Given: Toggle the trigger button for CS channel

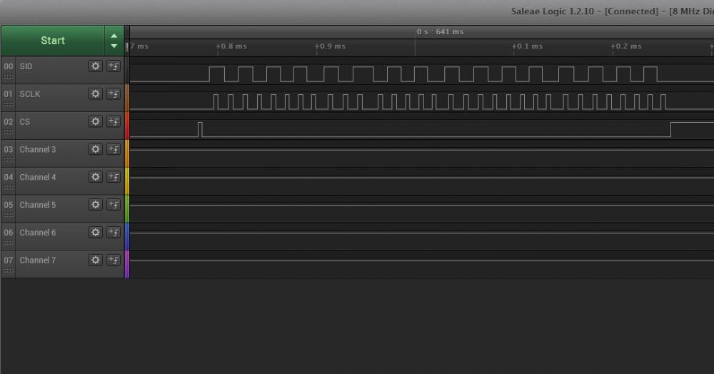Looking at the screenshot, I should (114, 121).
